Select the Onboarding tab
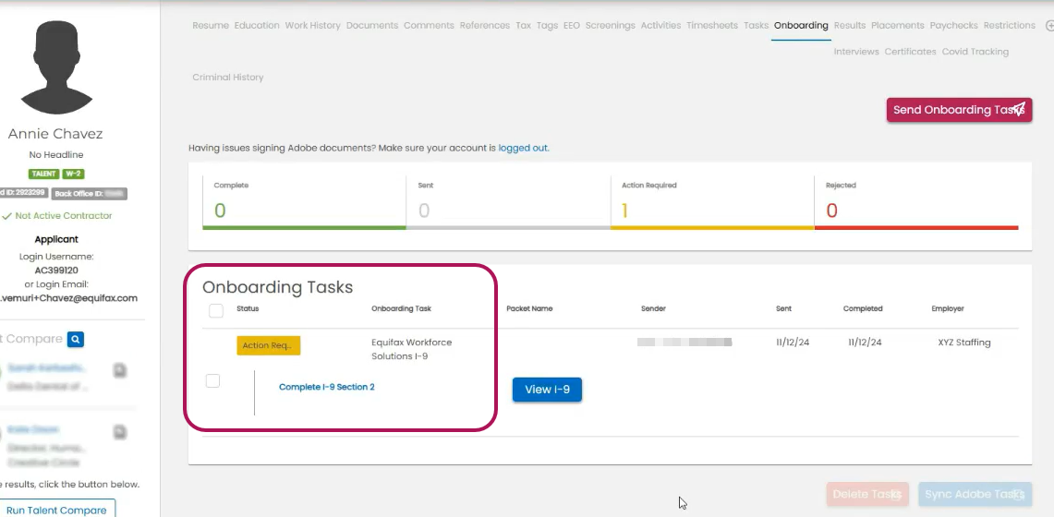 click(x=801, y=26)
